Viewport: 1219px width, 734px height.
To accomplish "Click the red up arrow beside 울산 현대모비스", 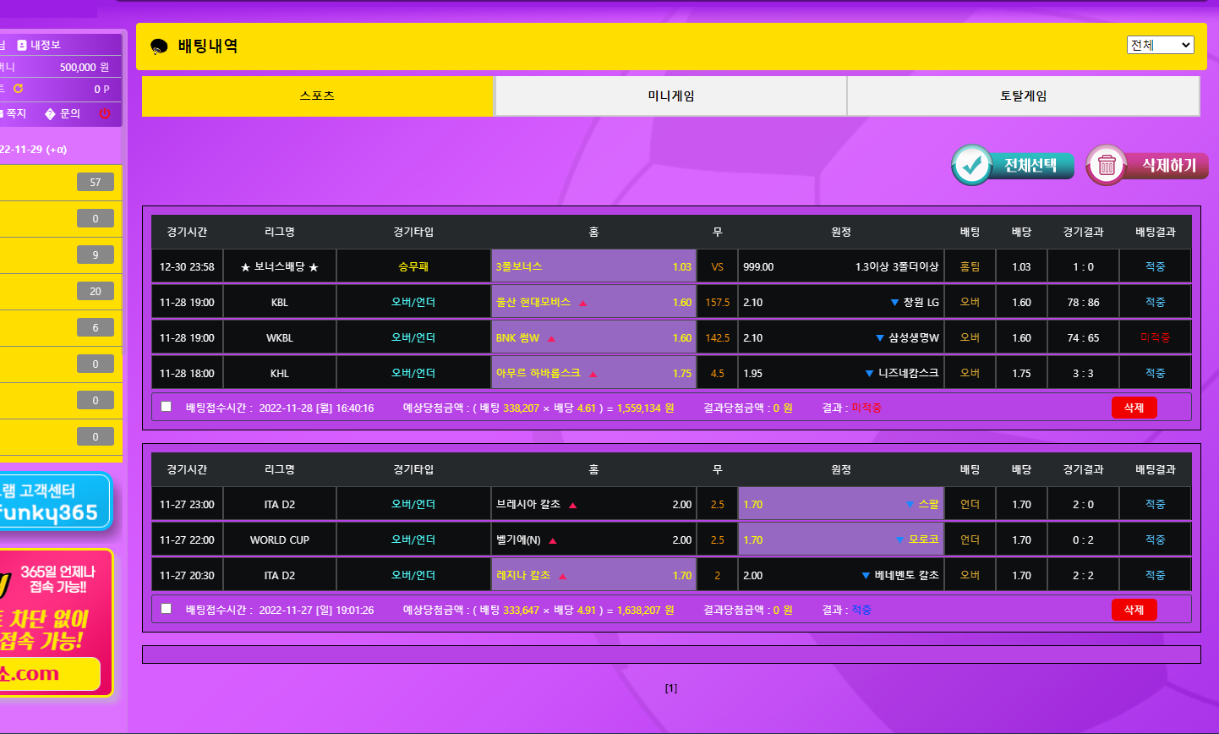I will 583,303.
